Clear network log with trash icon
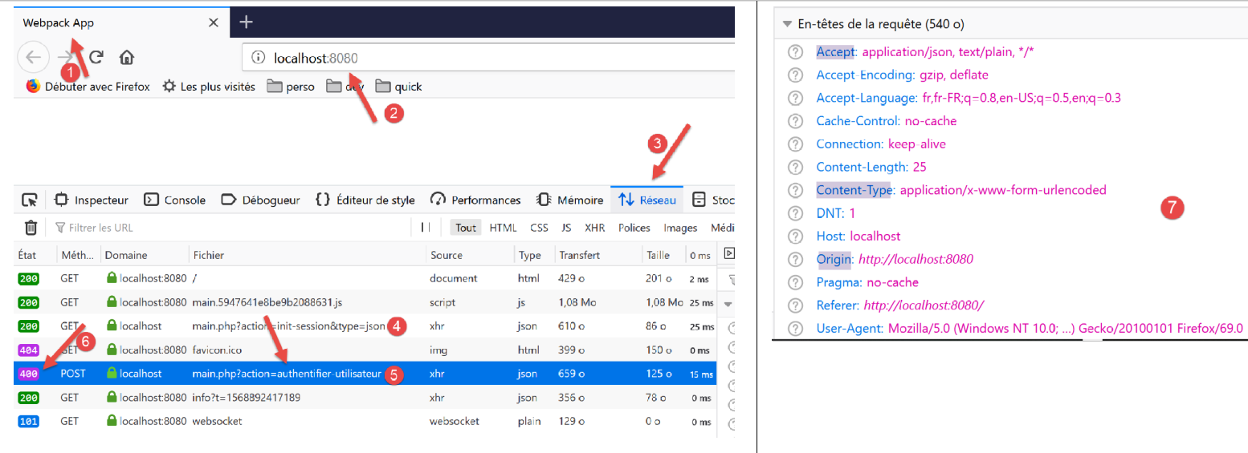 (31, 228)
